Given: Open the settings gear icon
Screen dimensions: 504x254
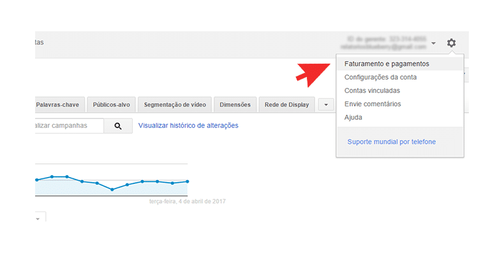Looking at the screenshot, I should [x=451, y=43].
